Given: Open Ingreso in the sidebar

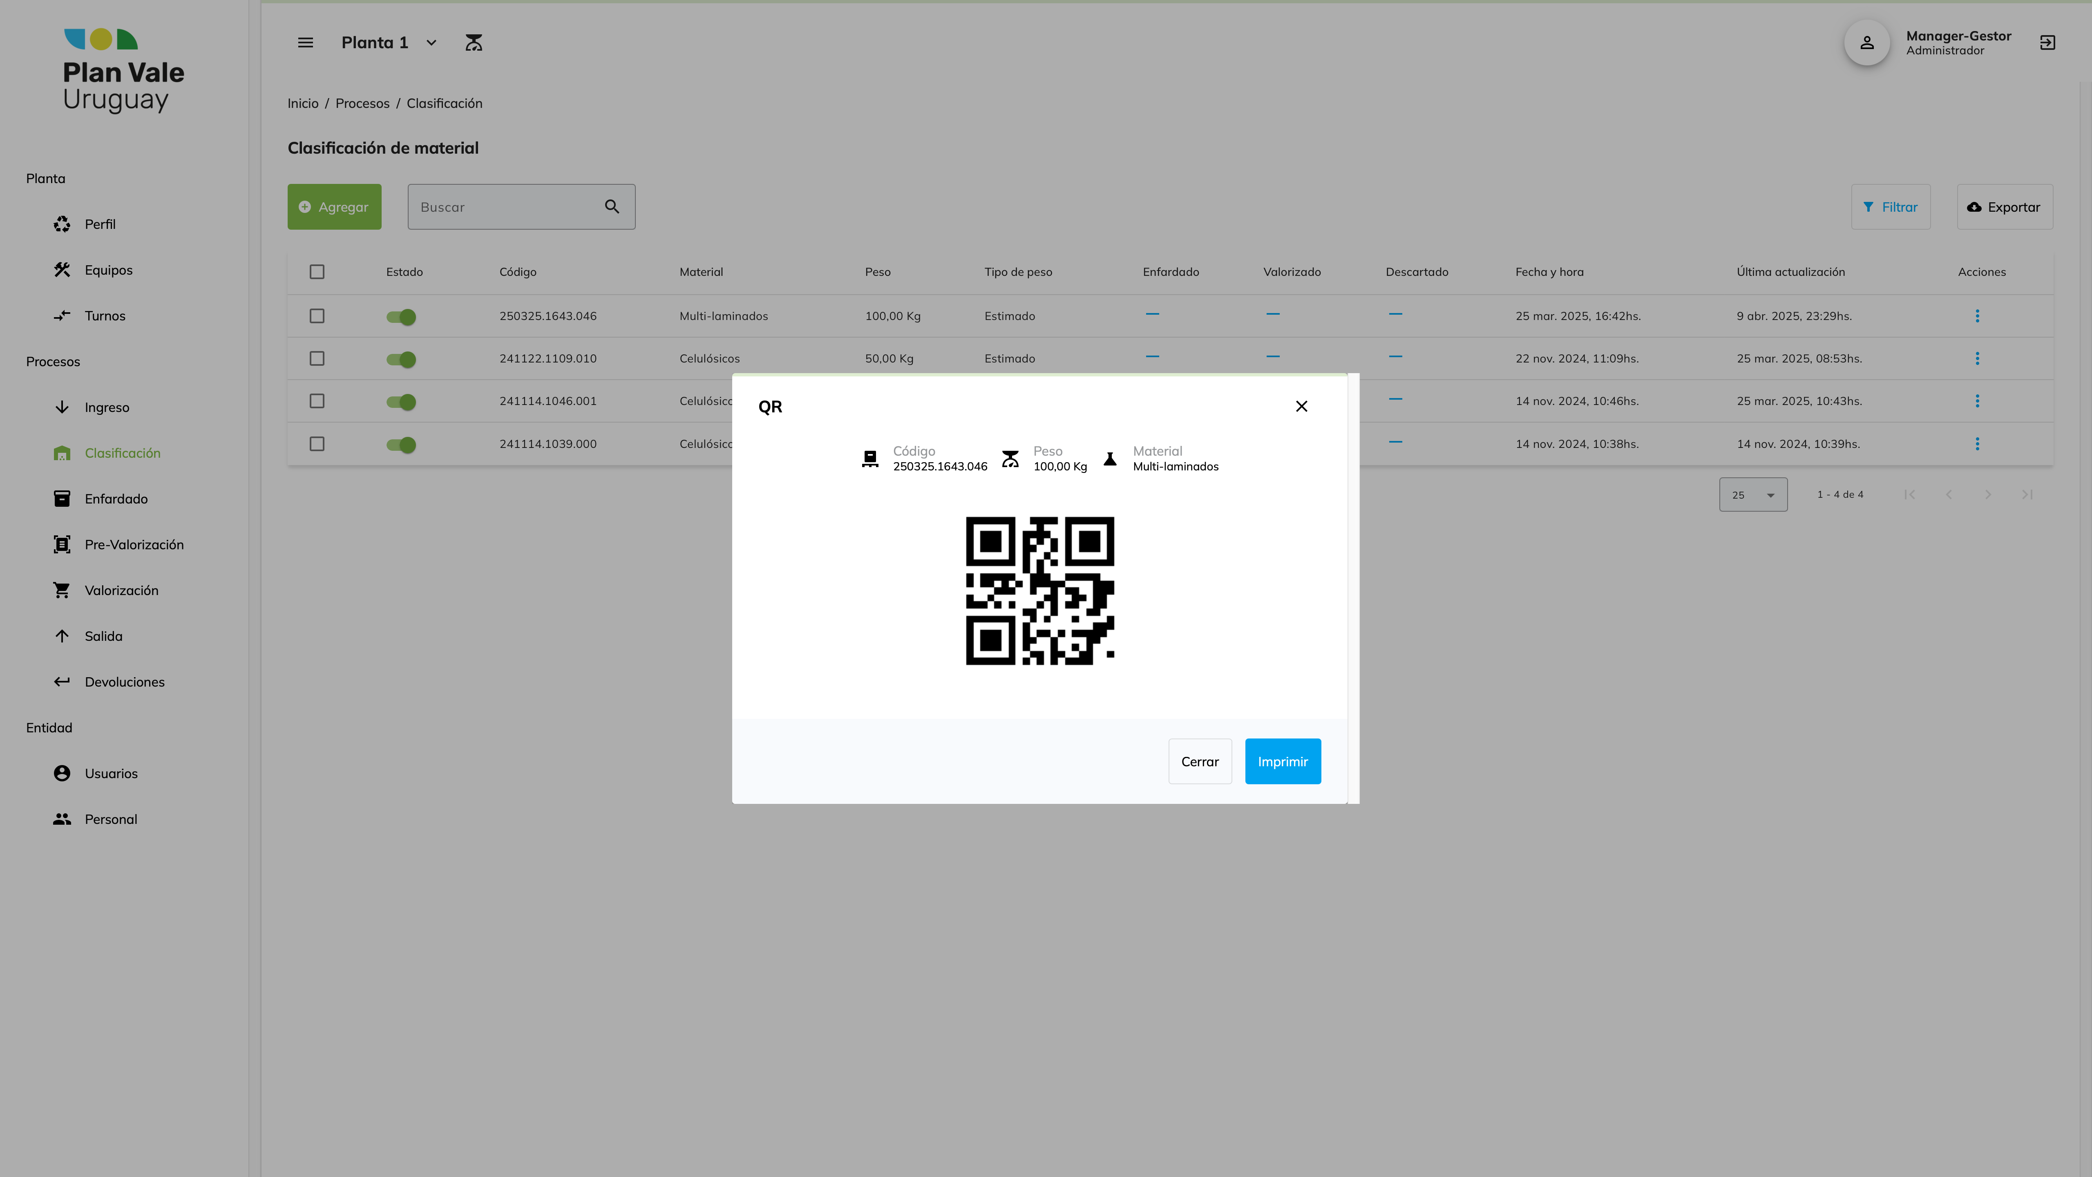Looking at the screenshot, I should click(106, 408).
